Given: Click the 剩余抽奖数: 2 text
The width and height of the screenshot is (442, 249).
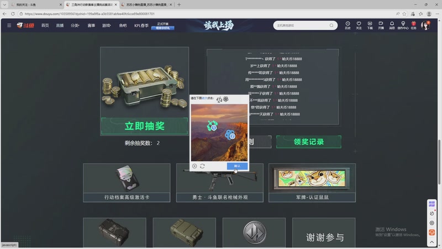Looking at the screenshot, I should click(142, 143).
